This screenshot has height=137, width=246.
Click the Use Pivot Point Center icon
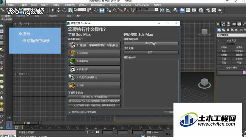click(x=89, y=10)
